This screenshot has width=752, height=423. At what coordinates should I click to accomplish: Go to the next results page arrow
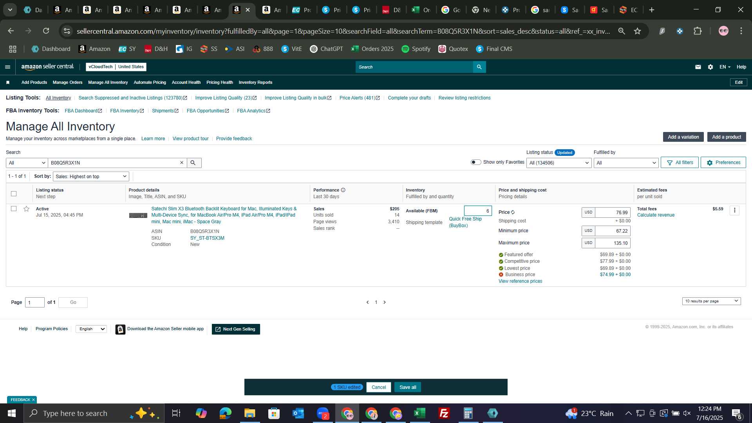pyautogui.click(x=385, y=302)
